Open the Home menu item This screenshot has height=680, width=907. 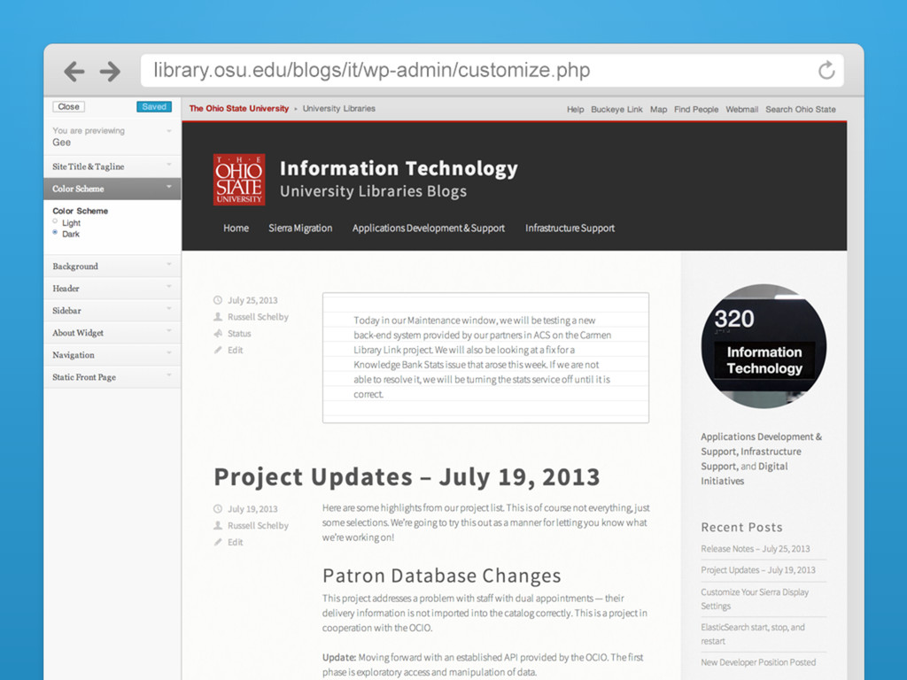[x=236, y=228]
